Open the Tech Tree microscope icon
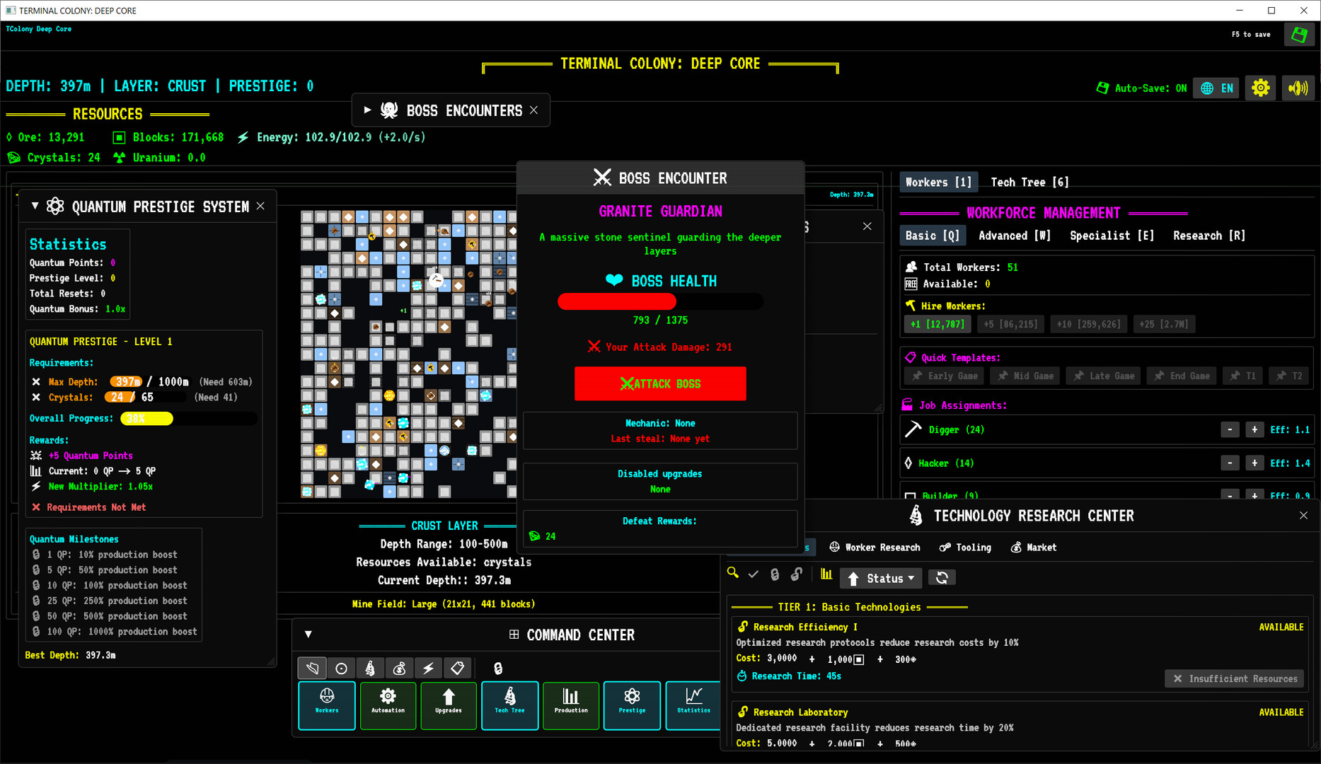 pyautogui.click(x=509, y=705)
